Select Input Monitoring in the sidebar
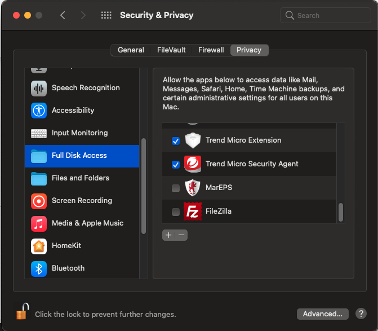378x331 pixels. pyautogui.click(x=82, y=133)
